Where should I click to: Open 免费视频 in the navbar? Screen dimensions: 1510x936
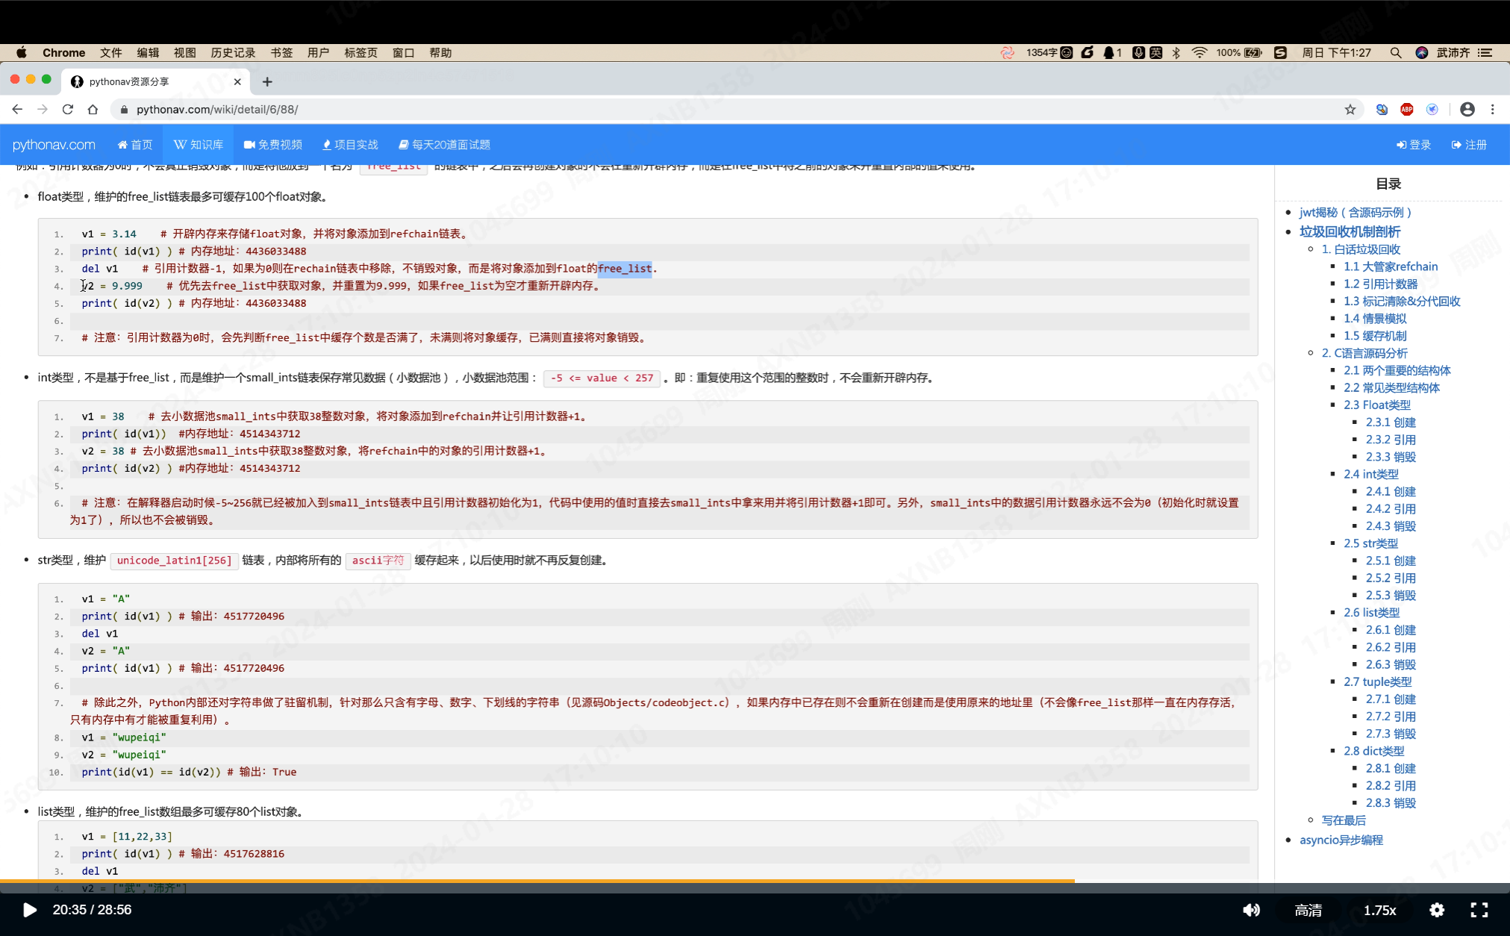[273, 145]
